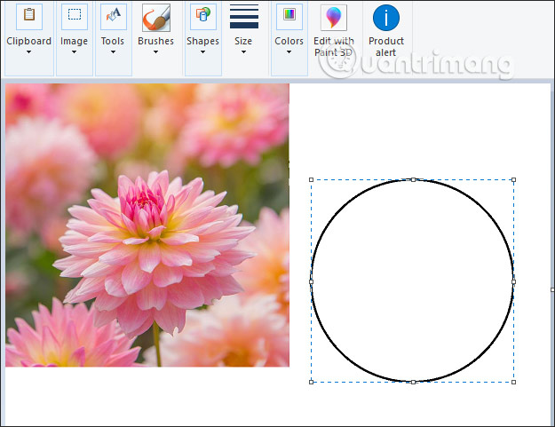Click the pink dahlia flower image
This screenshot has width=555, height=427.
pyautogui.click(x=147, y=225)
